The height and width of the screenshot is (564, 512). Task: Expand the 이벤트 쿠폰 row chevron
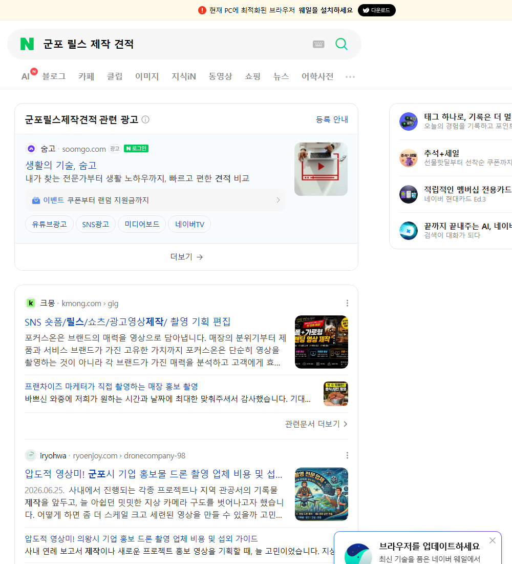click(278, 200)
